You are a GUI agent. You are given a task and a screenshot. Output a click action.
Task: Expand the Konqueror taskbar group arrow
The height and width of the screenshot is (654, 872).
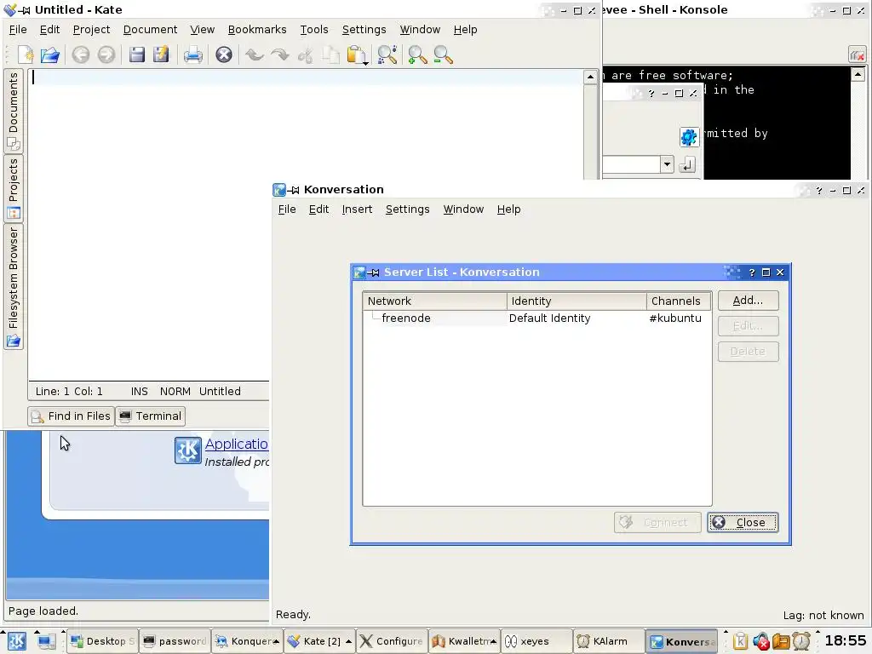277,641
